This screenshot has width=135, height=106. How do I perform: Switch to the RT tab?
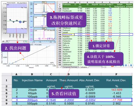[x=3, y=41]
